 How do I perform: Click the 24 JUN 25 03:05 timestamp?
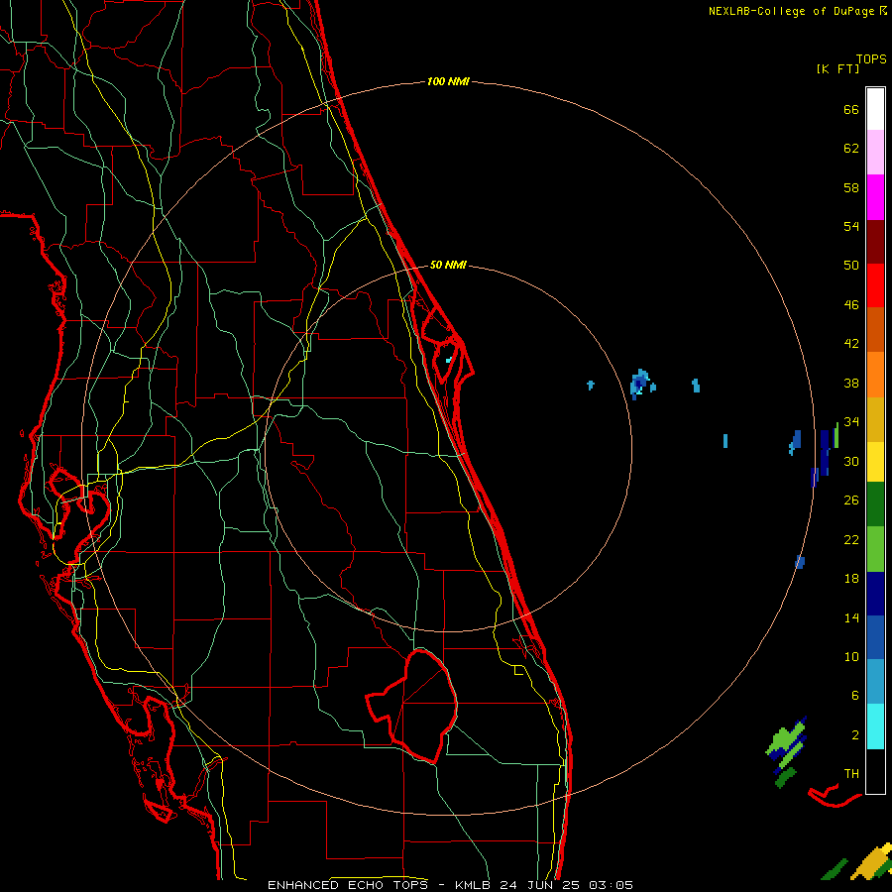click(x=567, y=885)
